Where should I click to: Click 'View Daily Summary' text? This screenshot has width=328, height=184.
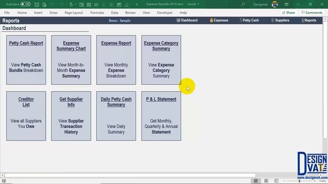[116, 129]
